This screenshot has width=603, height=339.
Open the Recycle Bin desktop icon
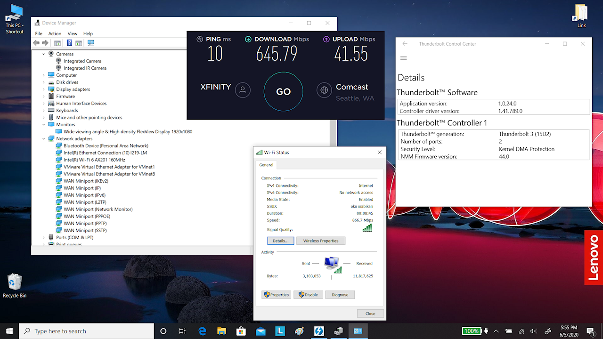(x=15, y=286)
